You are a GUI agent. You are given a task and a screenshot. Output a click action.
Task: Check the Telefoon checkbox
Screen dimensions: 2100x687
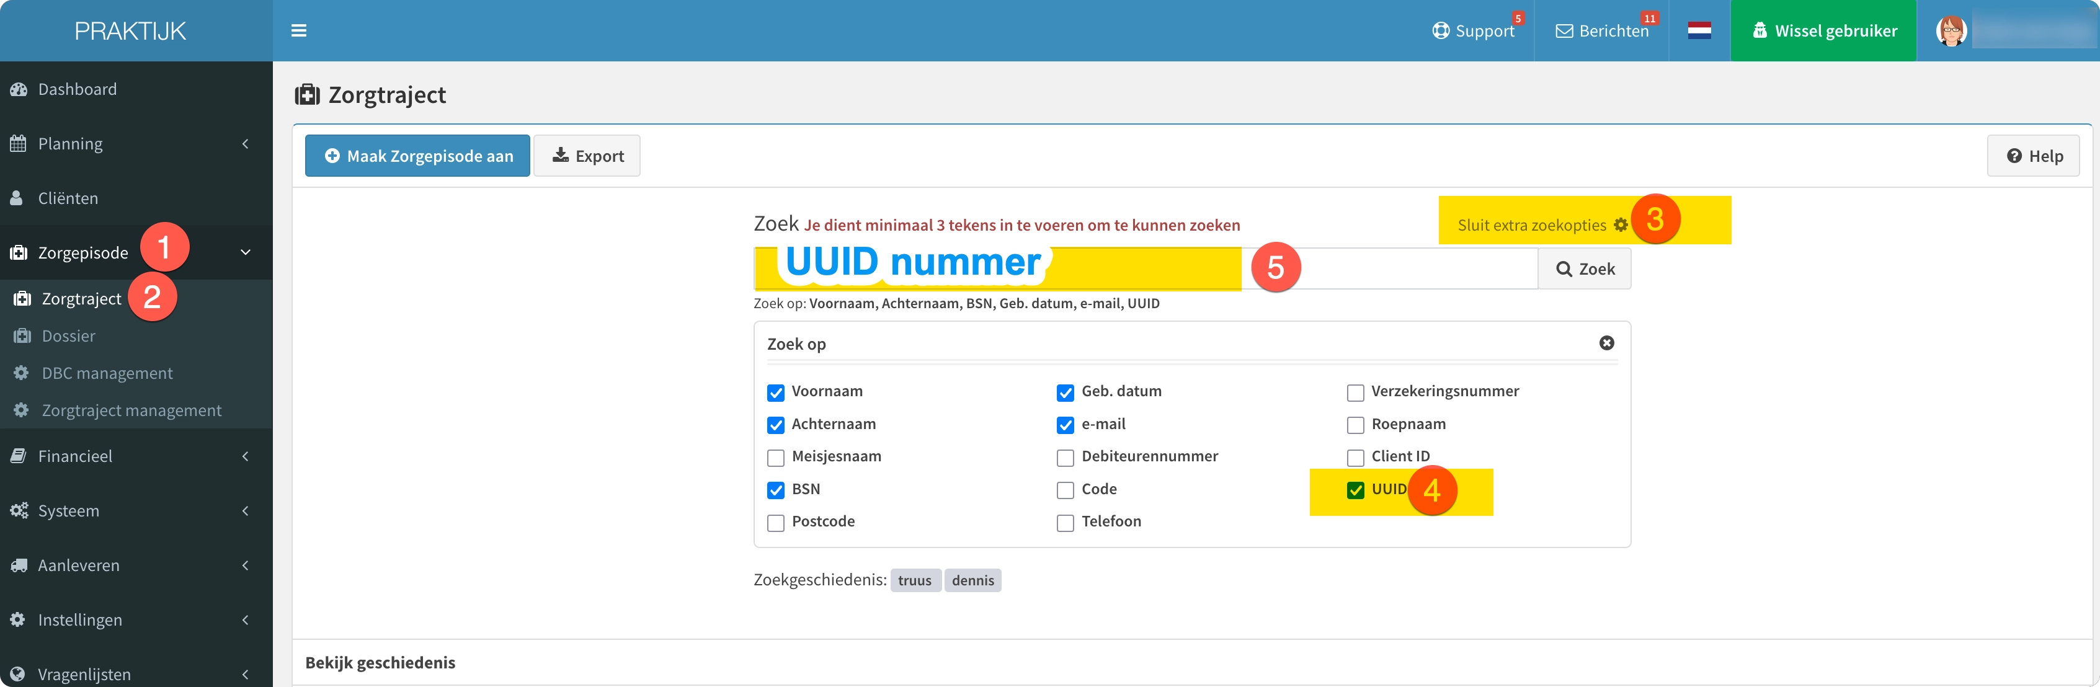1065,523
